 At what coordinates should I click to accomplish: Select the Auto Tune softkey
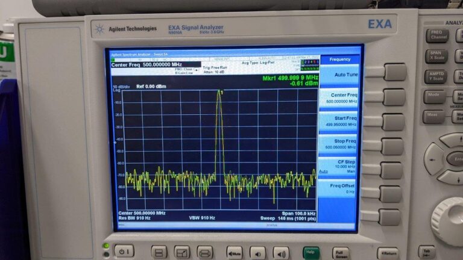click(x=341, y=75)
